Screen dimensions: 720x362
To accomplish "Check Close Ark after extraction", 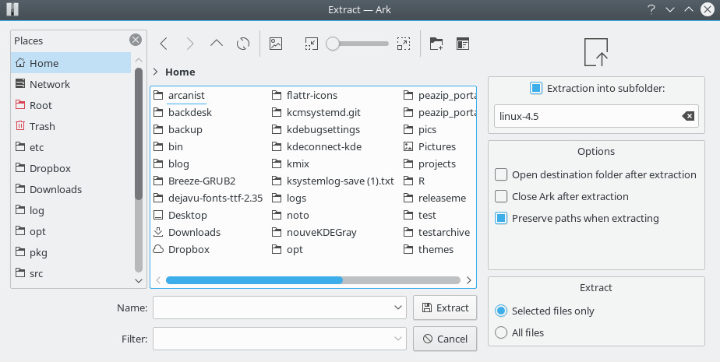I will tap(501, 196).
